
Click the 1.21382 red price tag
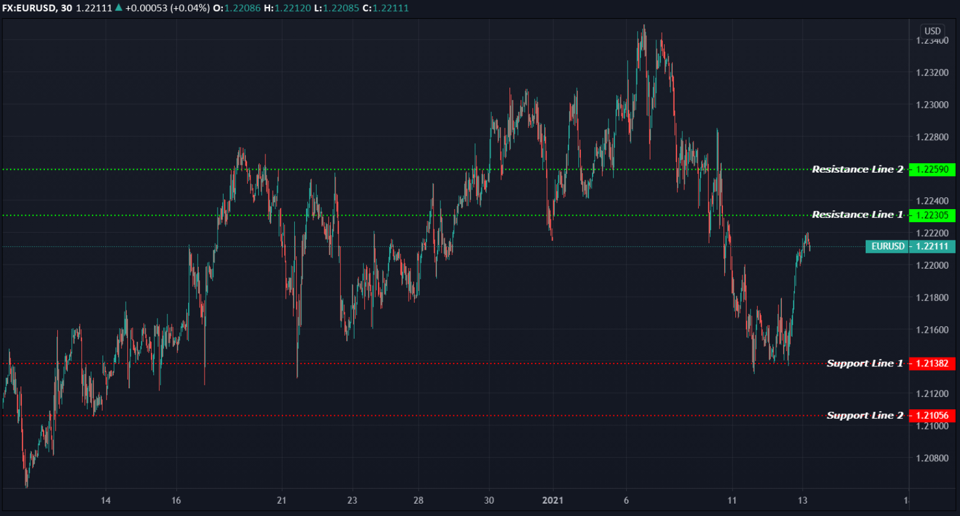932,363
